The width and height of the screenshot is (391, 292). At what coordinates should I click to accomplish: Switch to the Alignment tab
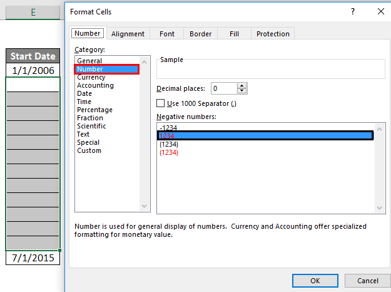[128, 34]
